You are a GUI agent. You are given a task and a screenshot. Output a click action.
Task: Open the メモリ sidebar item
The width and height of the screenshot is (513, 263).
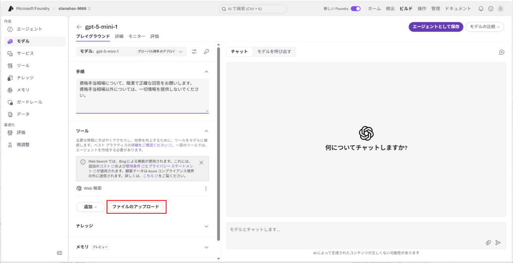point(35,90)
